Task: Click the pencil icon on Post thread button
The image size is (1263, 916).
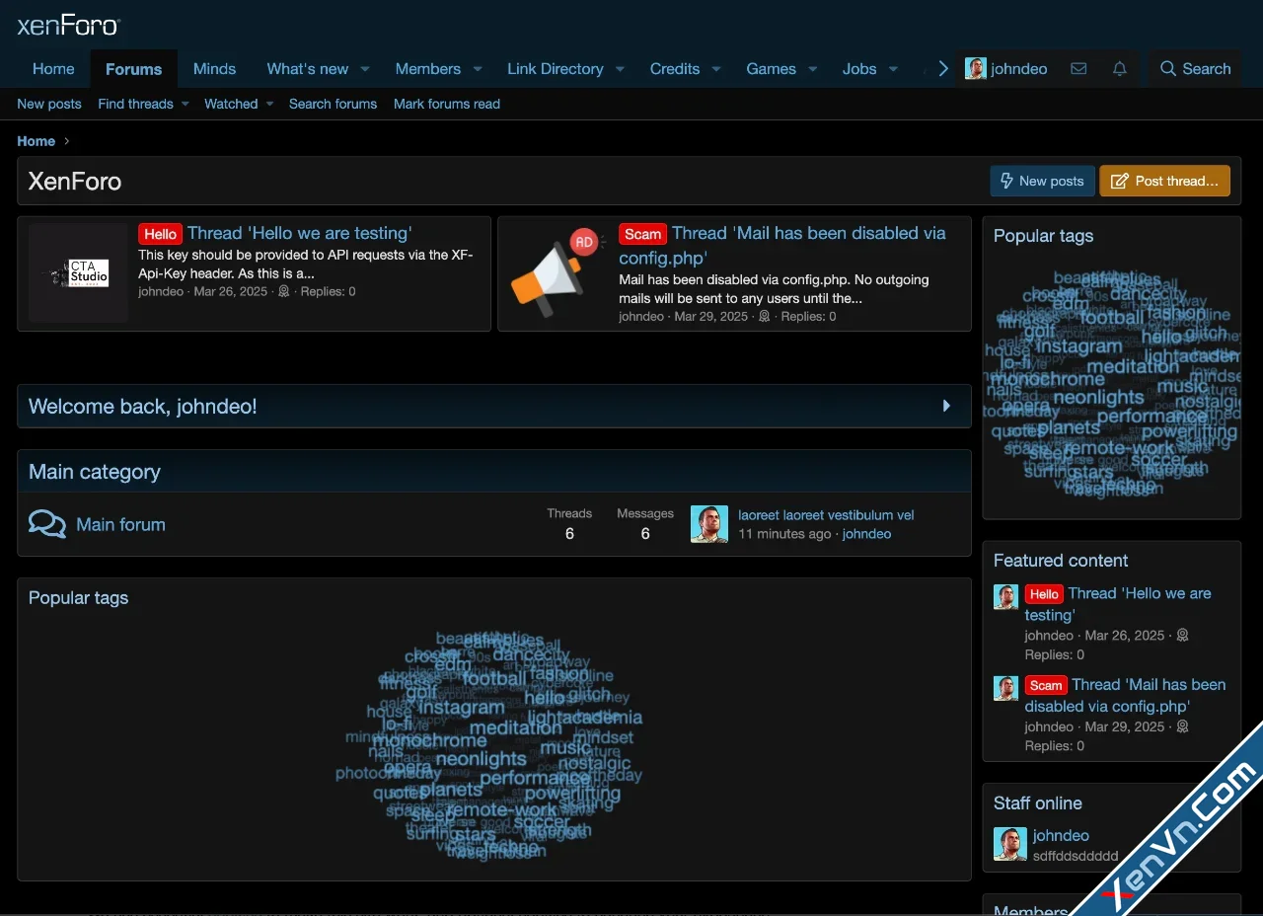Action: click(x=1119, y=181)
